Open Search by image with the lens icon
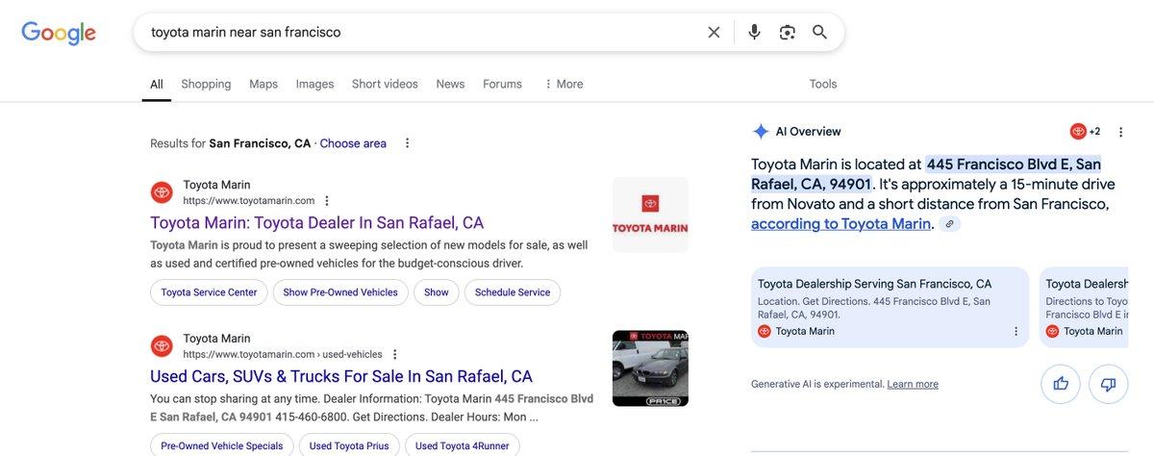The height and width of the screenshot is (456, 1154). click(x=788, y=32)
